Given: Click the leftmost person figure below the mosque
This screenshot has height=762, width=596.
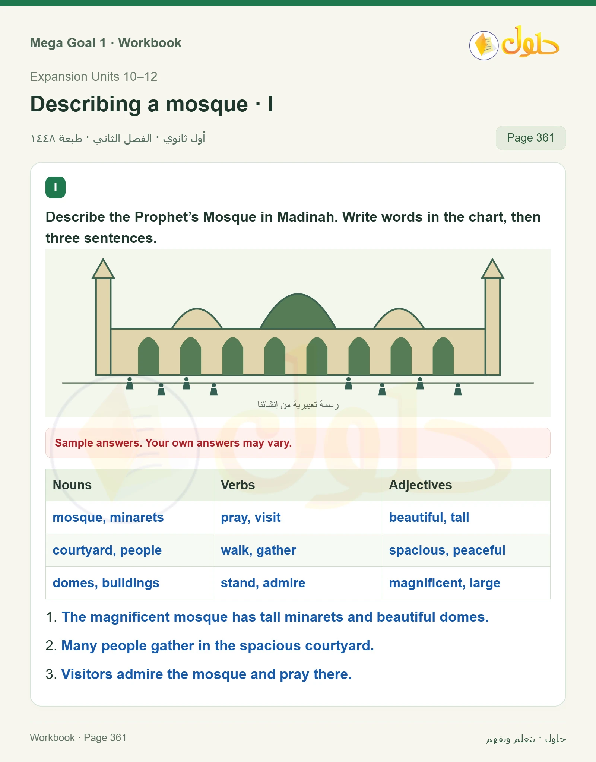Looking at the screenshot, I should [x=130, y=383].
